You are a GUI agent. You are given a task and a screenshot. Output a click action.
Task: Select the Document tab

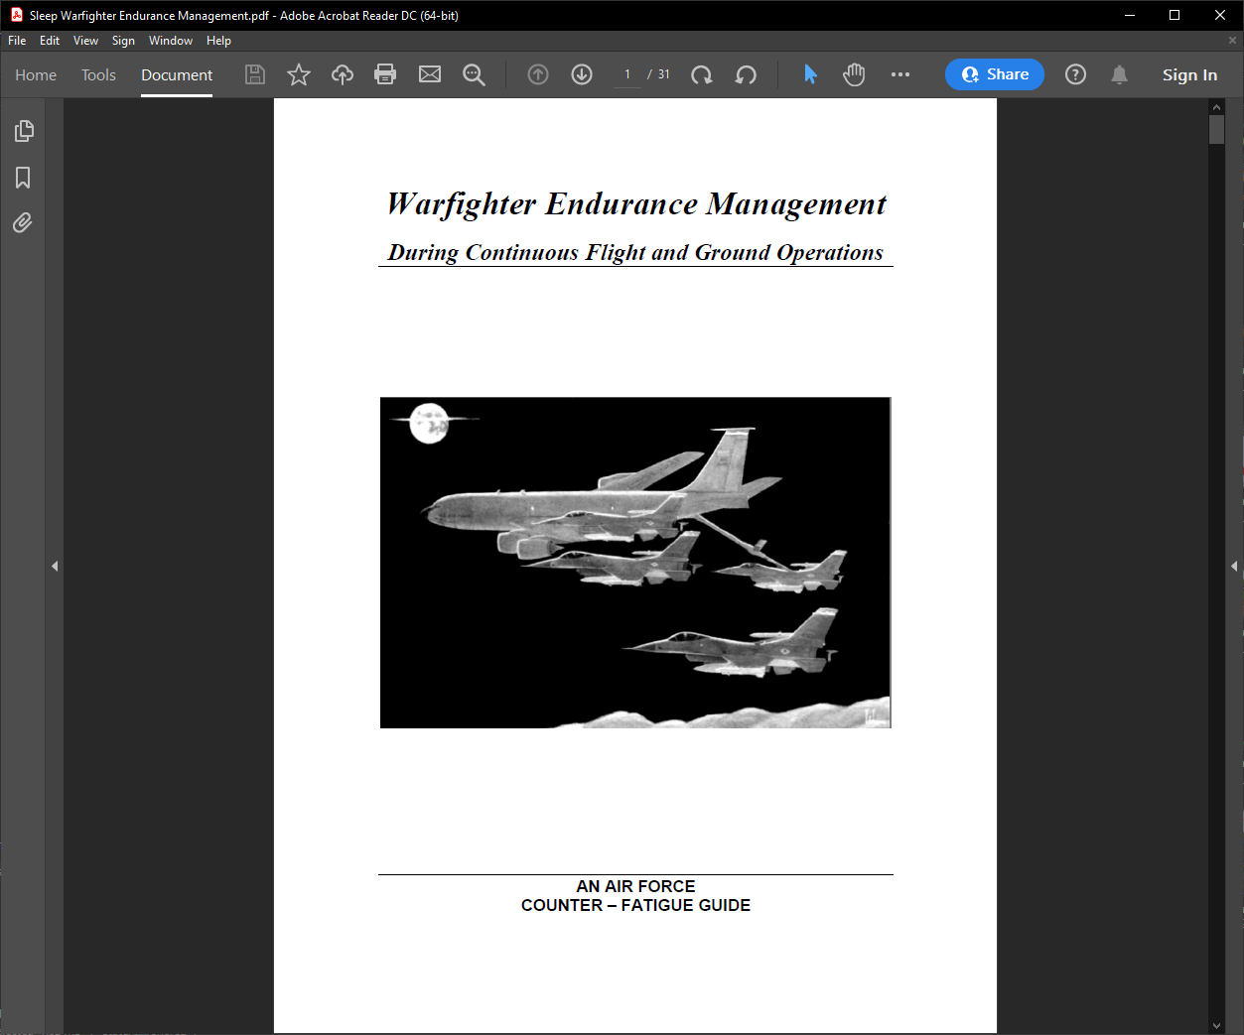(177, 74)
